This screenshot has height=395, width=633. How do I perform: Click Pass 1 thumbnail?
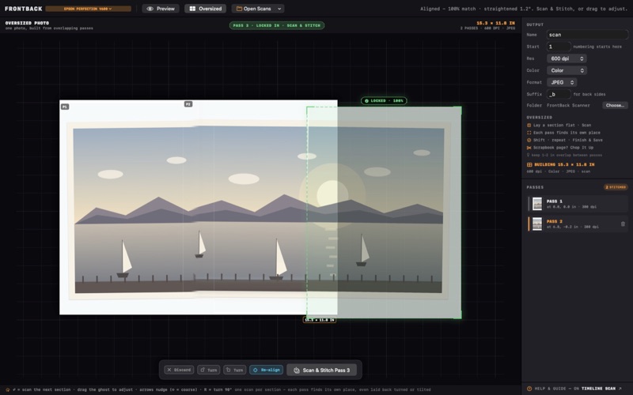click(x=537, y=204)
